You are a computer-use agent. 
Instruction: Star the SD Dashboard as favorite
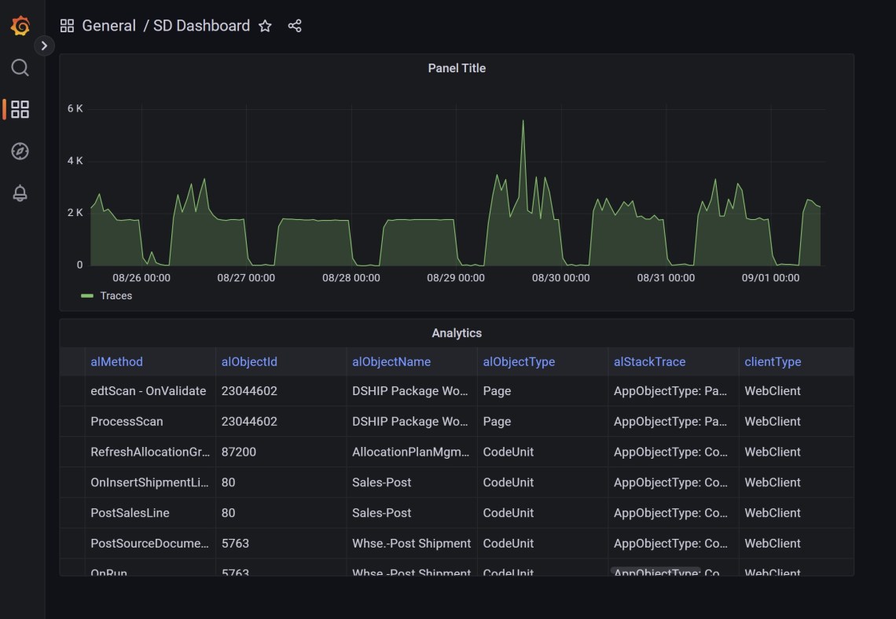(x=265, y=26)
